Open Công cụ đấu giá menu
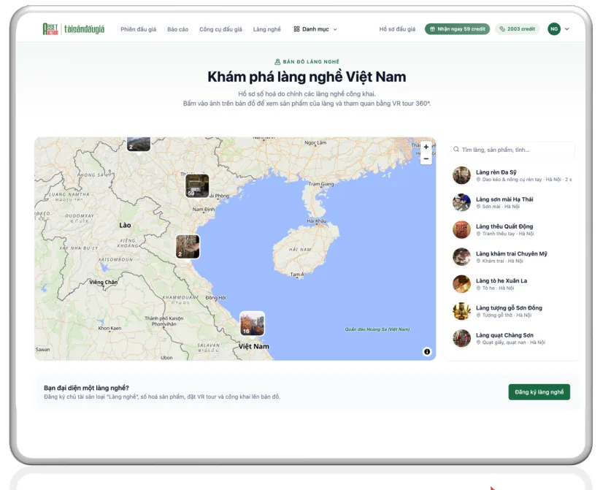611x490 pixels. coord(220,29)
